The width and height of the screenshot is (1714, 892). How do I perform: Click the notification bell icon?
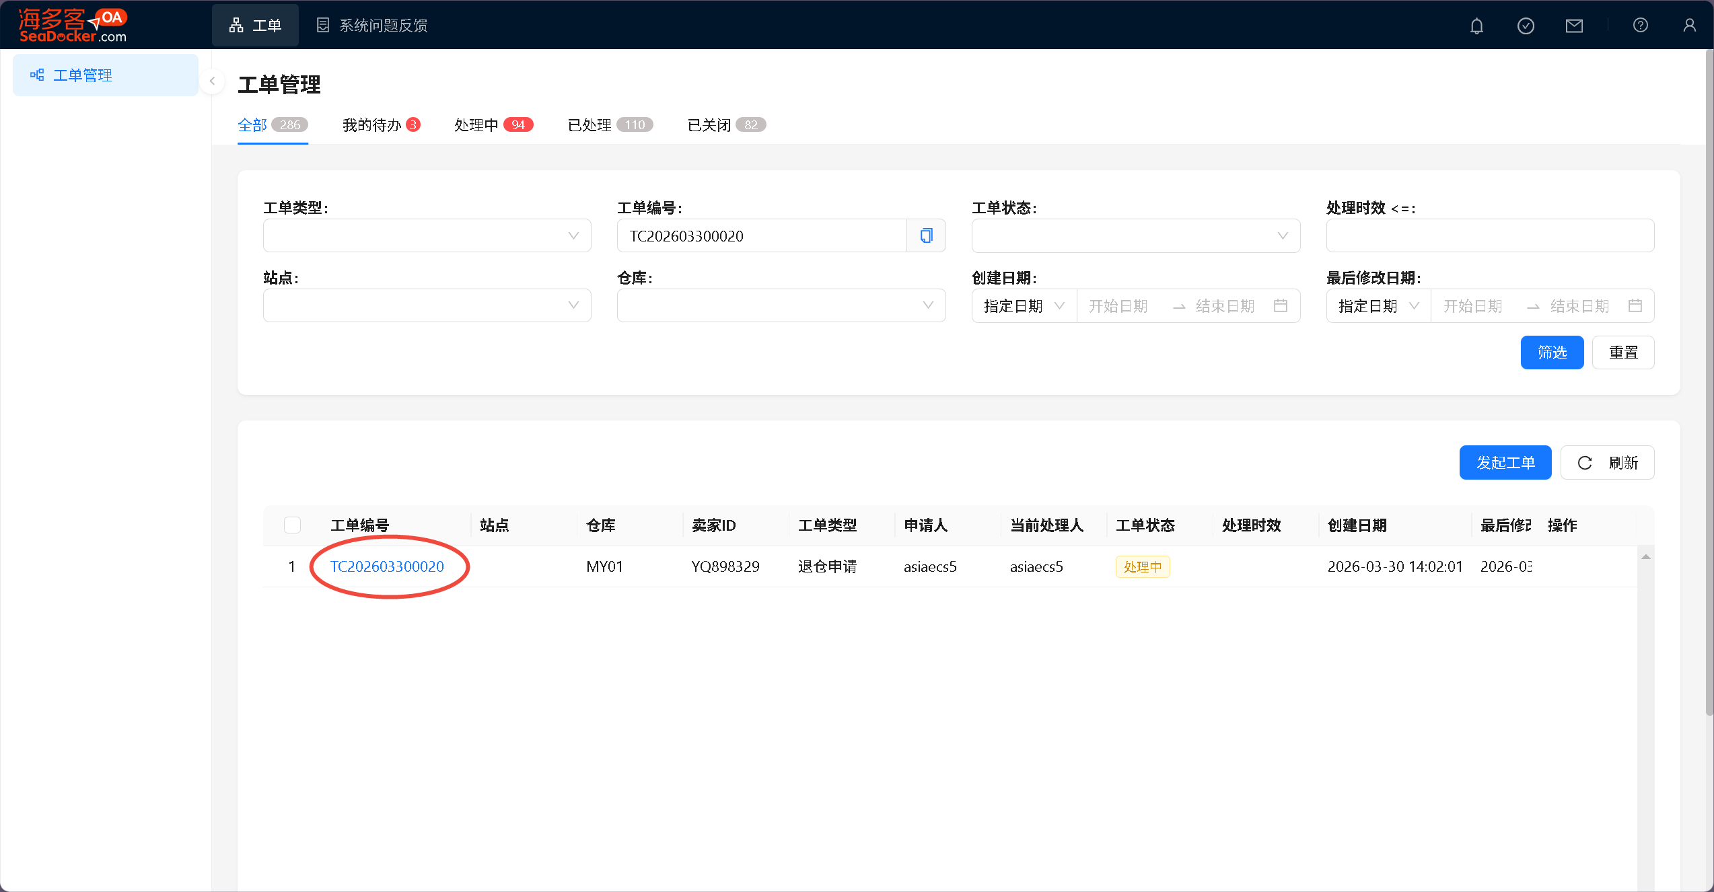[1476, 26]
